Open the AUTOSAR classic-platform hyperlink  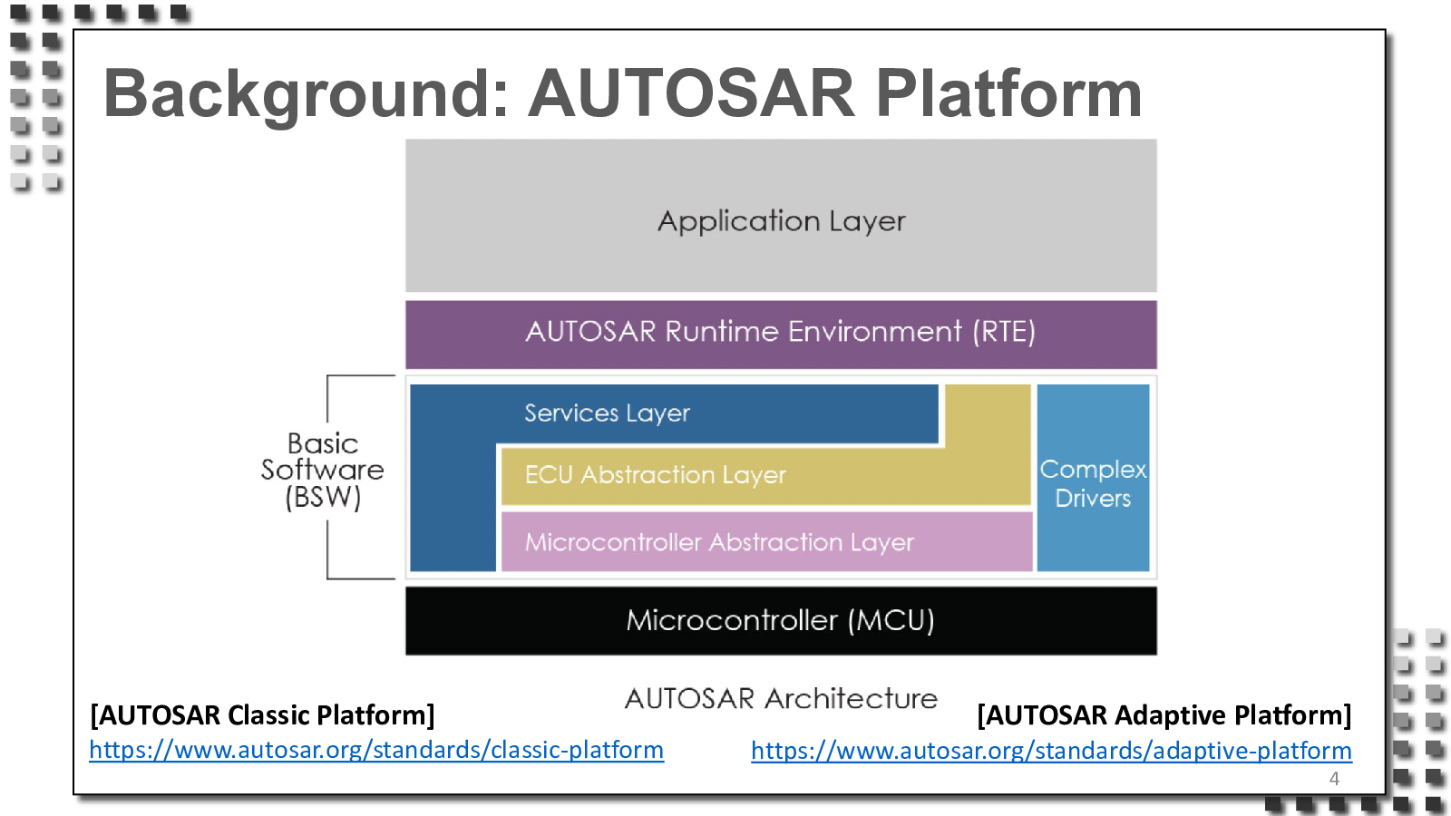coord(376,750)
